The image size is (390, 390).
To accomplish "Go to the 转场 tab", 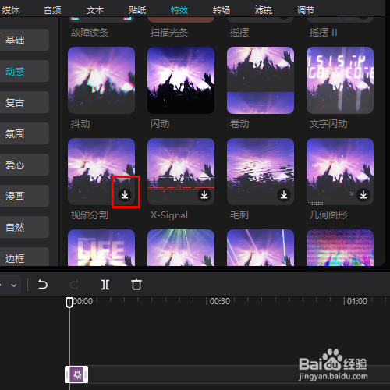I will (x=222, y=10).
